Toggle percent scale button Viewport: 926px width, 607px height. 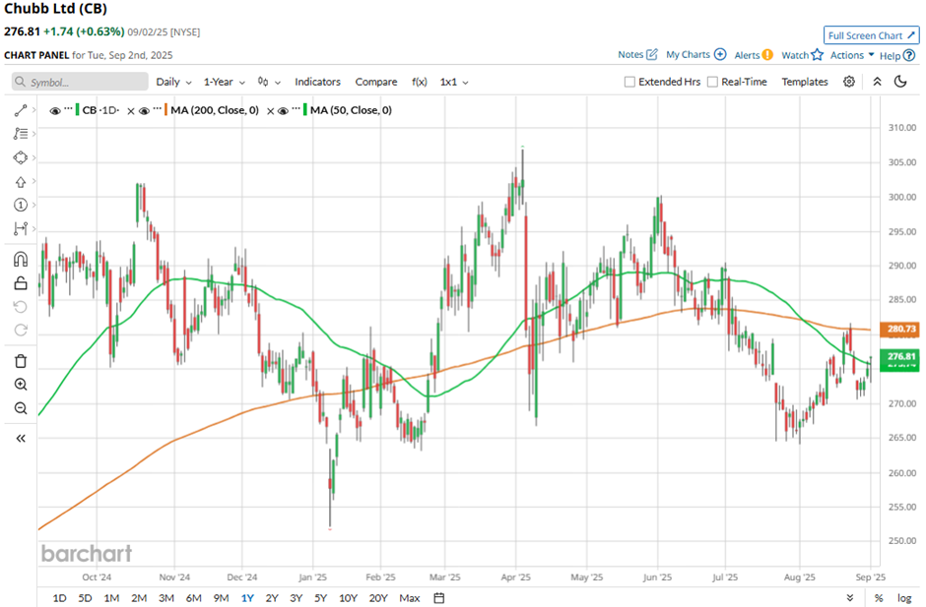879,597
